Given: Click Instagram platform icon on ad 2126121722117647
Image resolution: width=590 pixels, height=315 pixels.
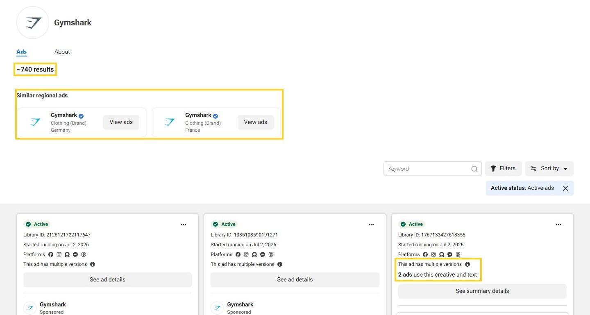Looking at the screenshot, I should click(59, 254).
